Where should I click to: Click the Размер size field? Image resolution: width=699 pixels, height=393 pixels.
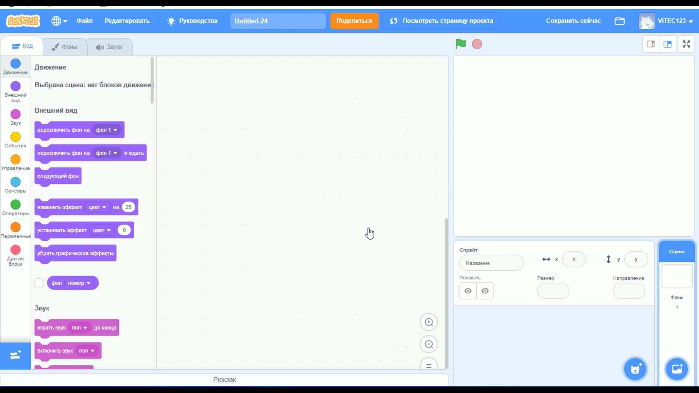[x=553, y=291]
